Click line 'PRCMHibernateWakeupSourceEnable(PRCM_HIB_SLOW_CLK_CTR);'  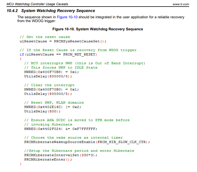(87, 142)
